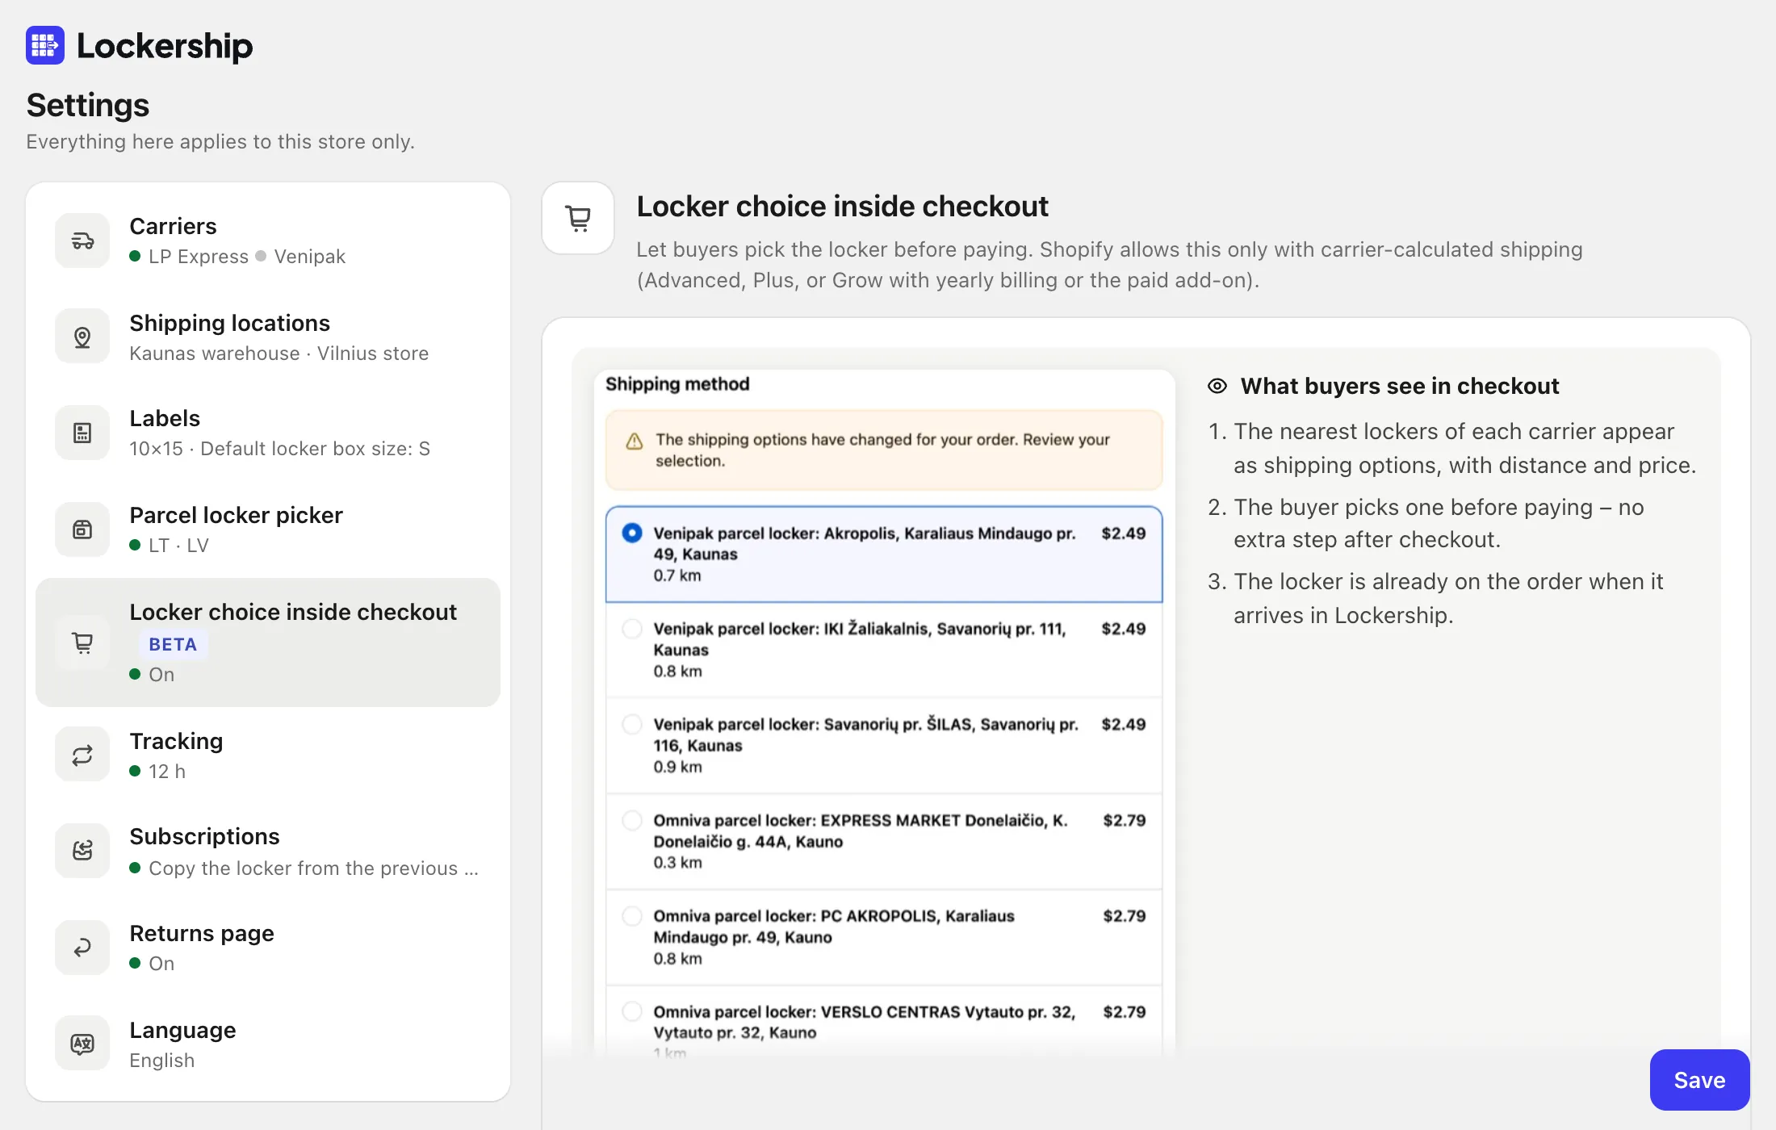Click the Lockership logo icon
Viewport: 1776px width, 1130px height.
point(45,45)
